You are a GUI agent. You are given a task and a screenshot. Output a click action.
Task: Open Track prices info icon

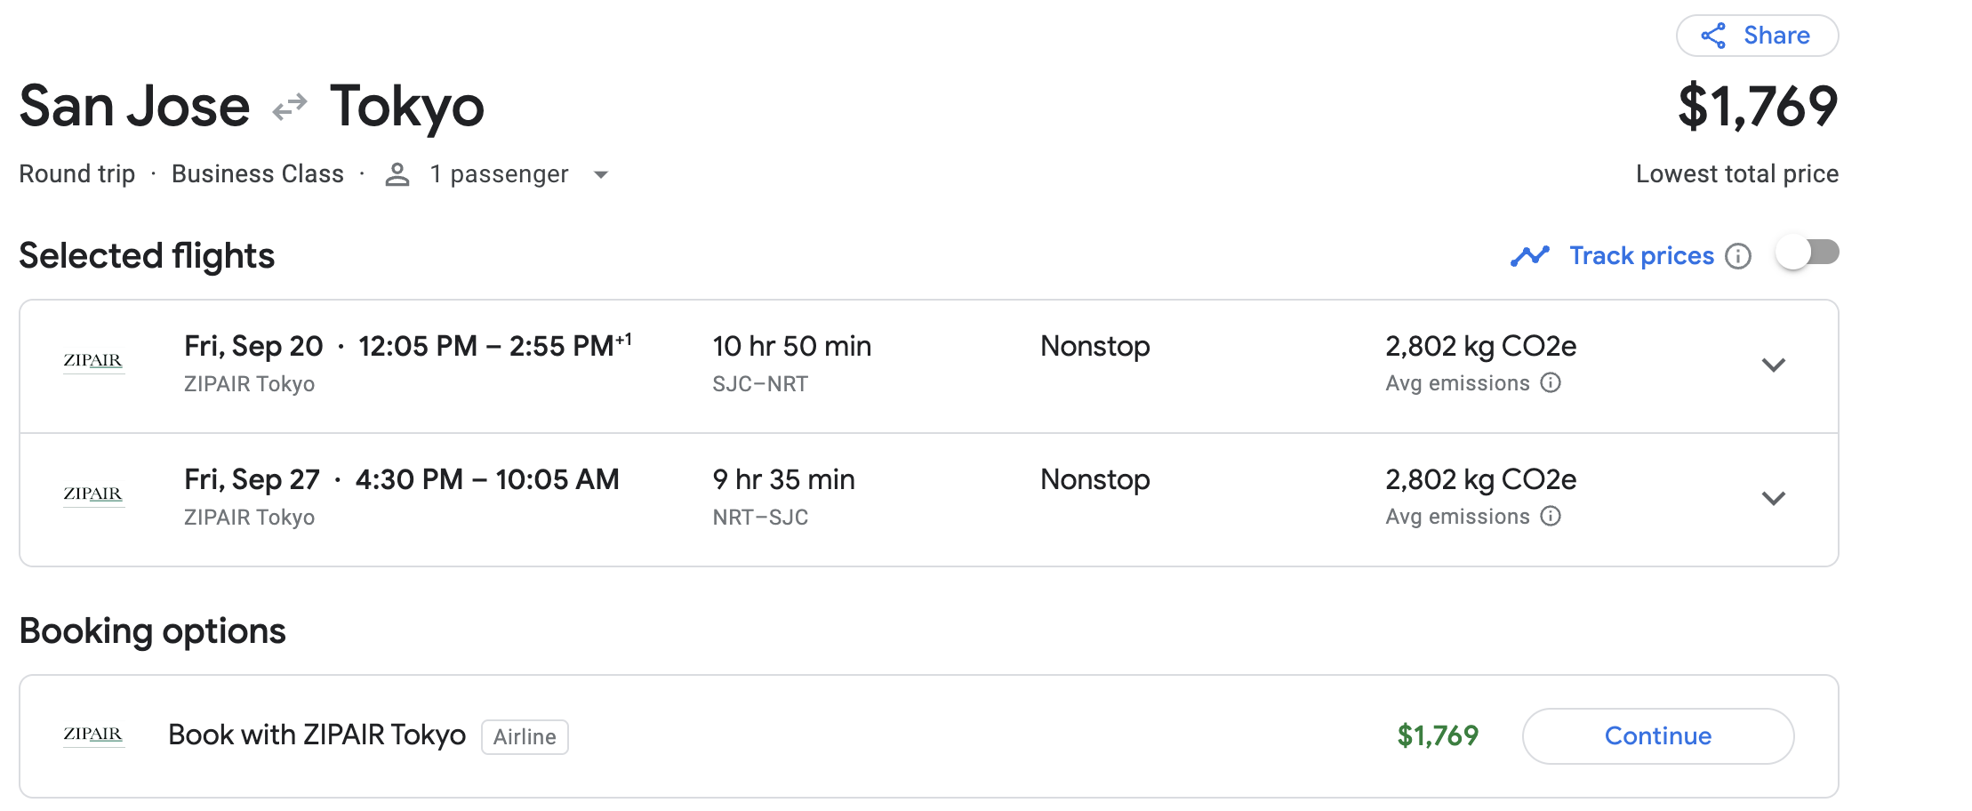(x=1738, y=256)
